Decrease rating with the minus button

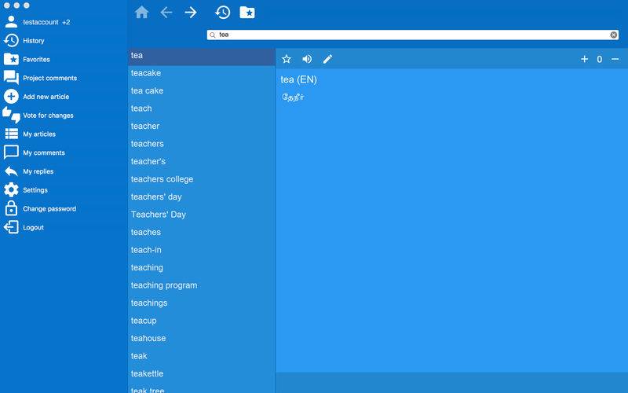(615, 59)
